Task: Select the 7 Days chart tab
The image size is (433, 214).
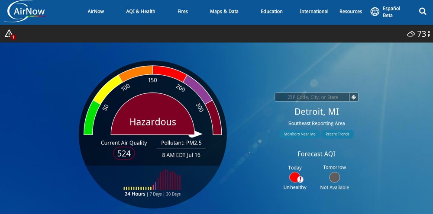Action: [155, 194]
